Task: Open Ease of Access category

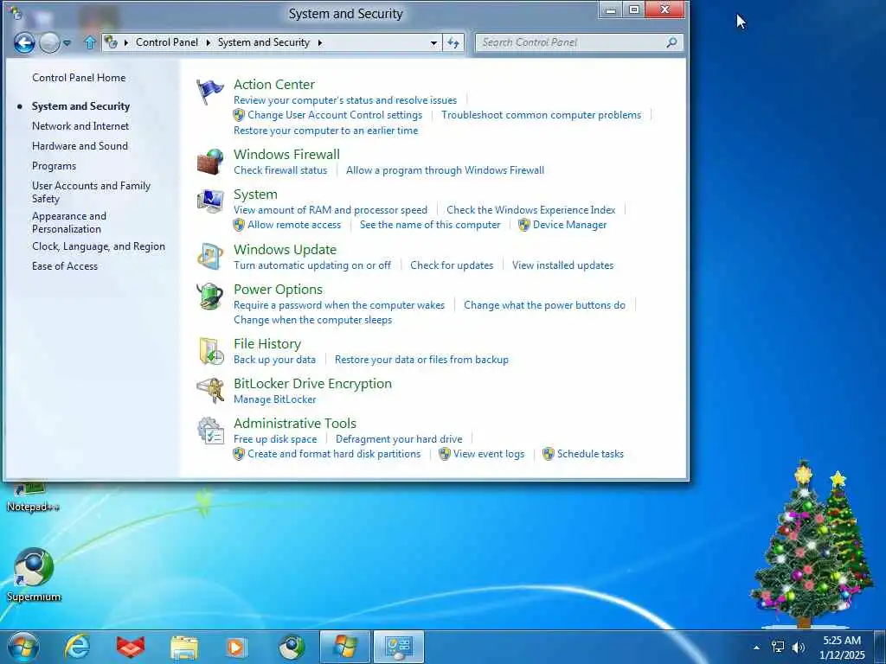Action: point(64,266)
